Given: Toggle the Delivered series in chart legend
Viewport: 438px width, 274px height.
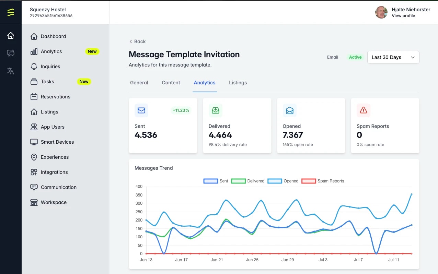Looking at the screenshot, I should pos(248,181).
